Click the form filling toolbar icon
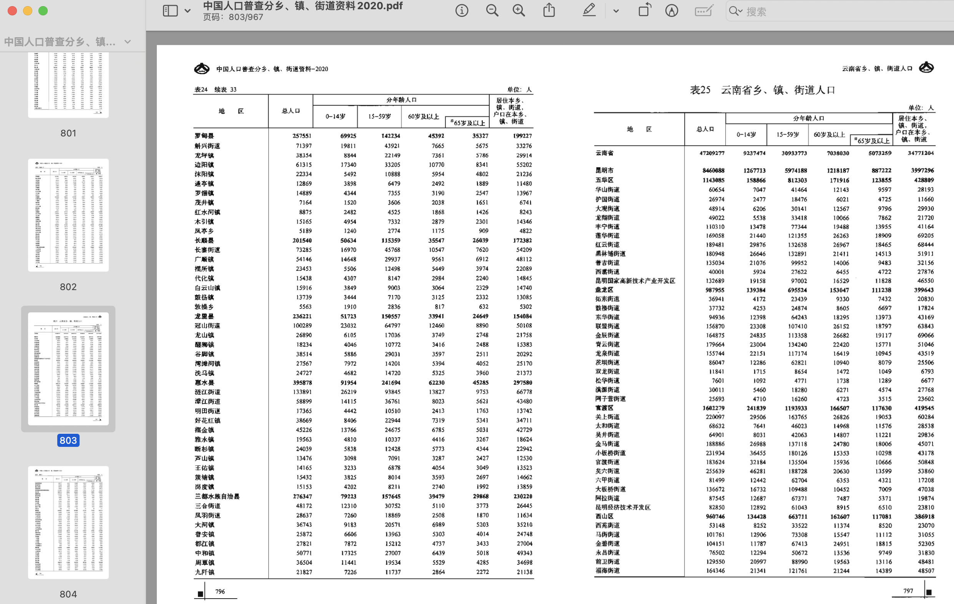The height and width of the screenshot is (604, 954). point(704,11)
